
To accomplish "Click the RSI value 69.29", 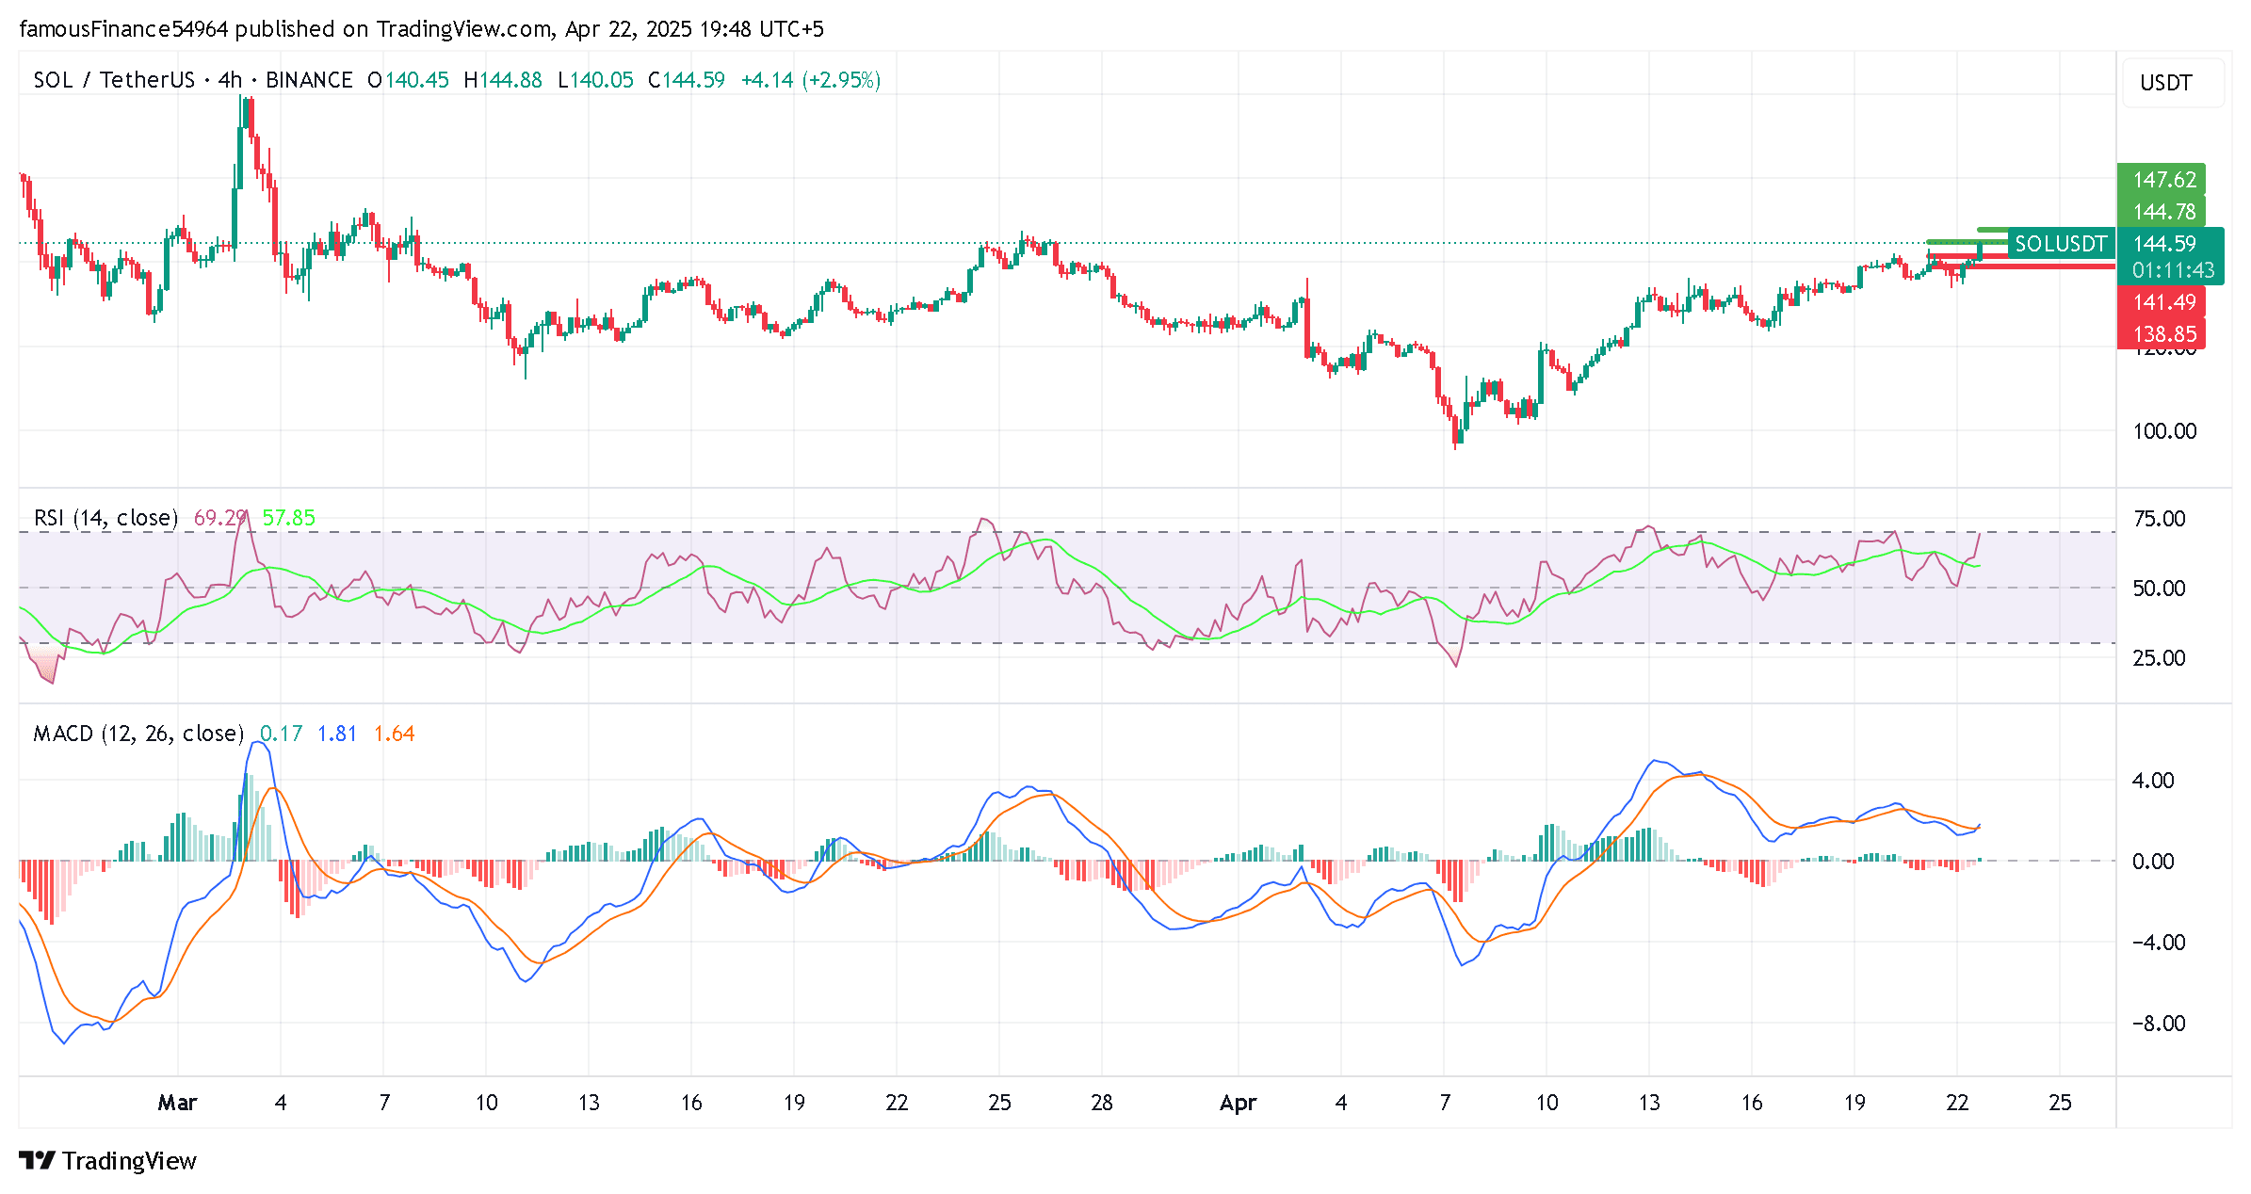I will pos(219,518).
